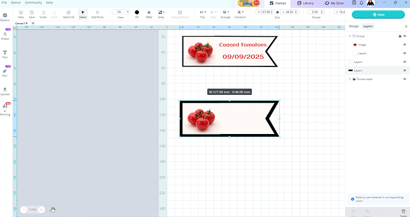Undo the last action
Image resolution: width=410 pixels, height=217 pixels.
coord(43,14)
